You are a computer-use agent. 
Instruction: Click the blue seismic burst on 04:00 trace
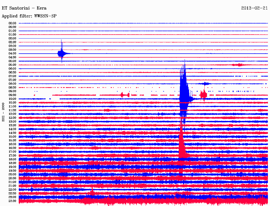pyautogui.click(x=61, y=53)
